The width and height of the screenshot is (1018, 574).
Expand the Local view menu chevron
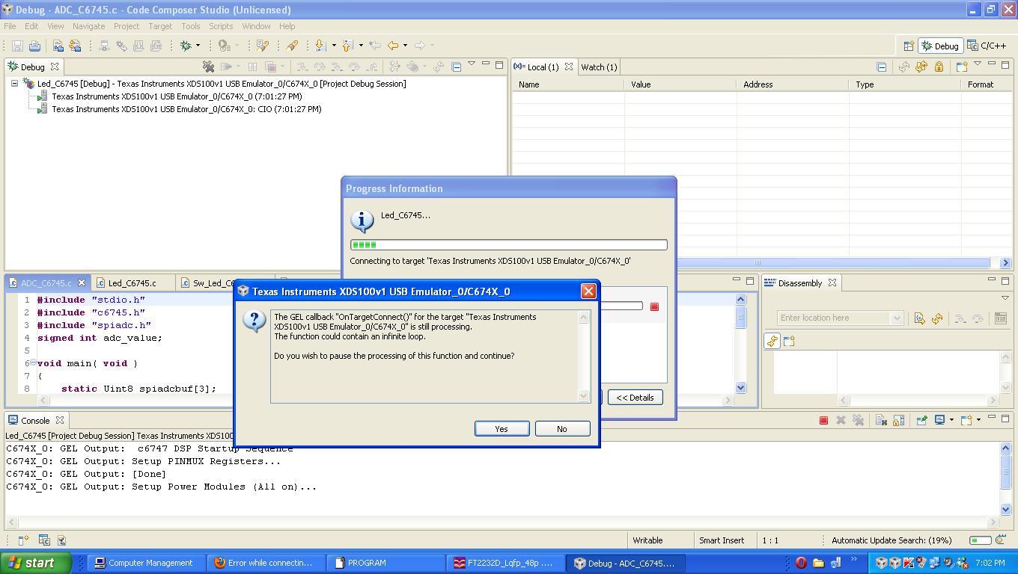(x=978, y=67)
